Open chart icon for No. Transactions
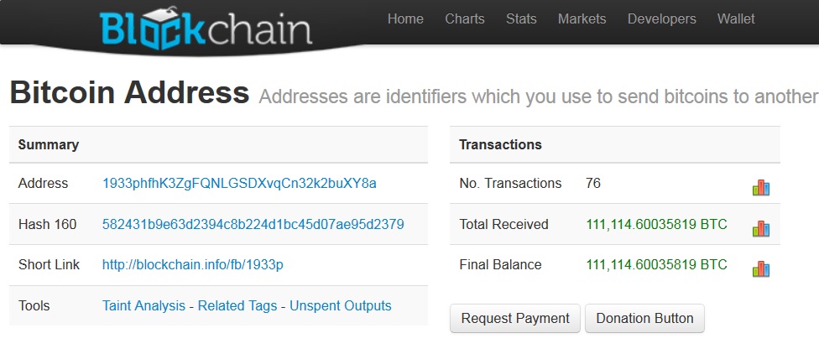819x349 pixels. click(x=761, y=188)
